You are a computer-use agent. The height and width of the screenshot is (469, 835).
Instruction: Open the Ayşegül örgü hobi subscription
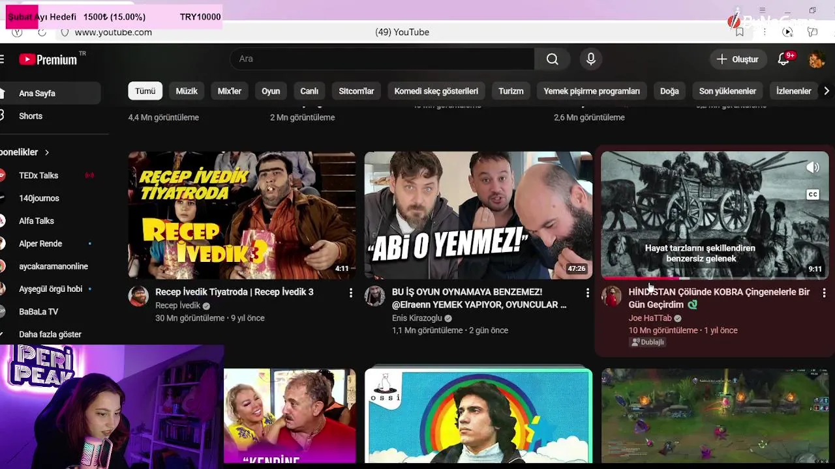coord(50,289)
